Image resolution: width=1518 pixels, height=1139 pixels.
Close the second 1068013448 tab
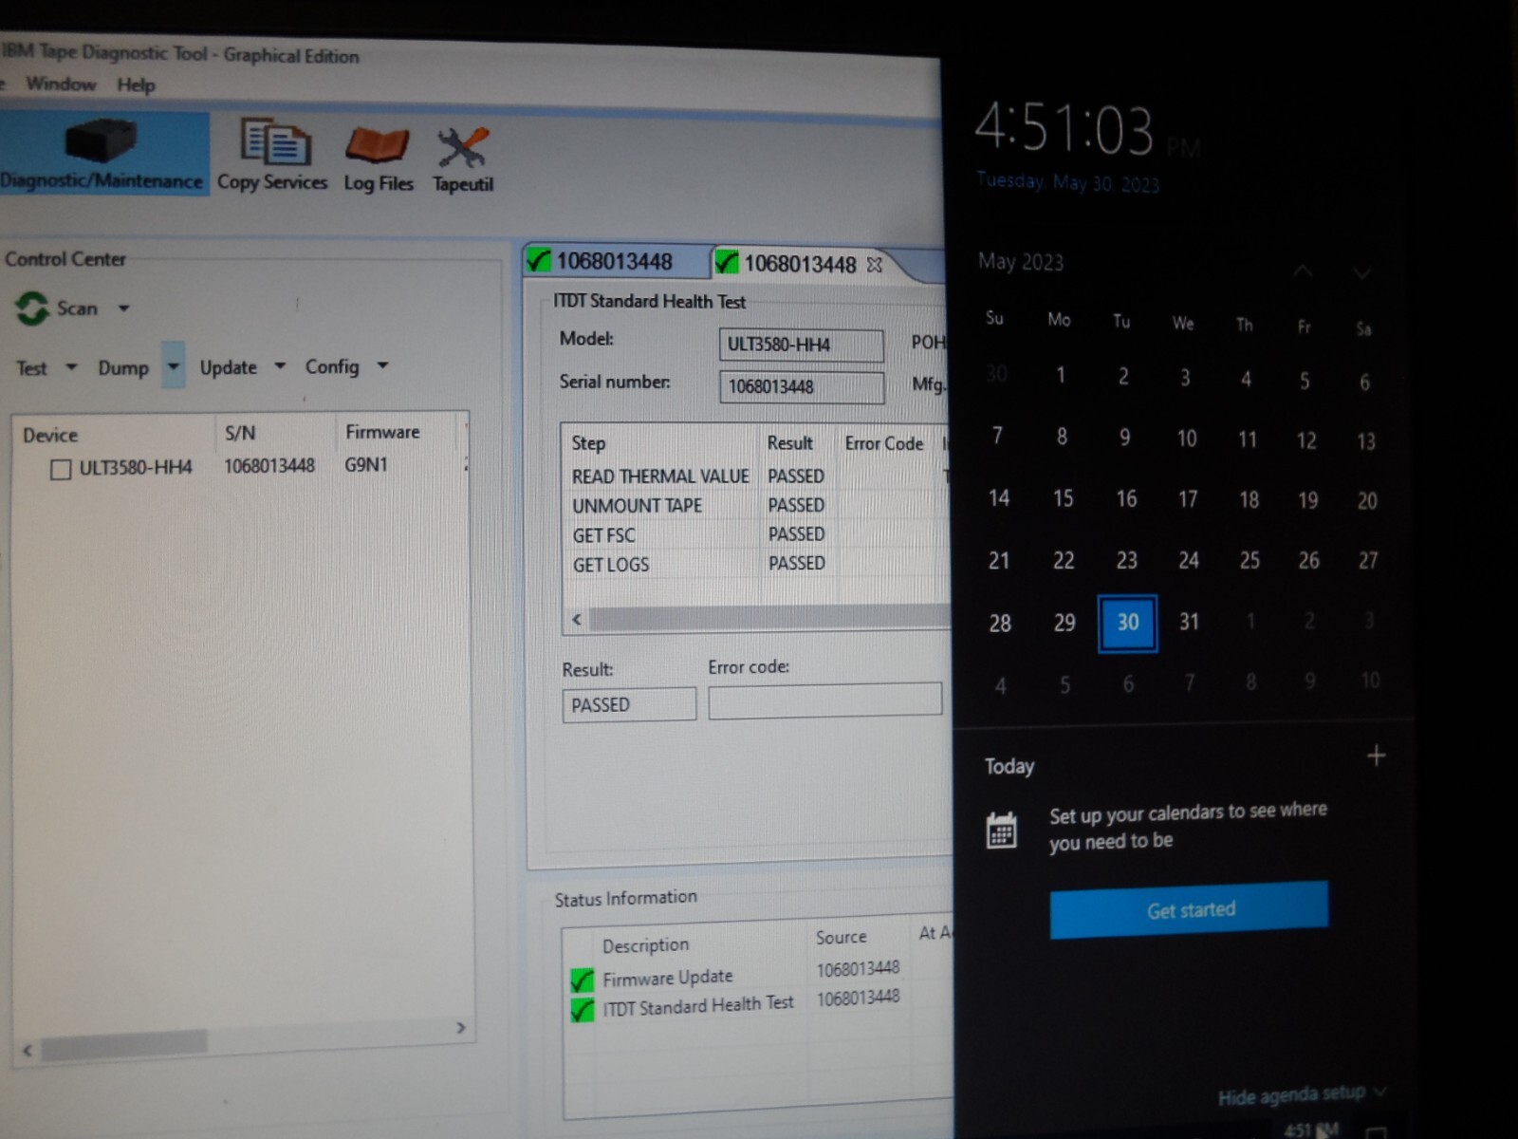pos(875,265)
